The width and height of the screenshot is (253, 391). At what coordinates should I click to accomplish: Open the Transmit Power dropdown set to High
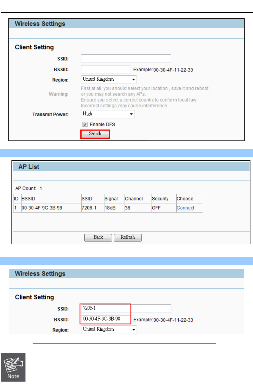[108, 114]
